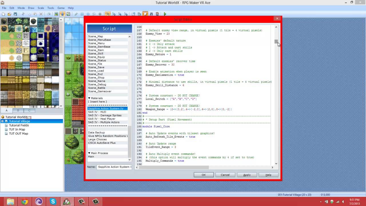Viewport: 366px width, 206px height.
Task: Open Google Chrome from the taskbar
Action: pos(25,201)
